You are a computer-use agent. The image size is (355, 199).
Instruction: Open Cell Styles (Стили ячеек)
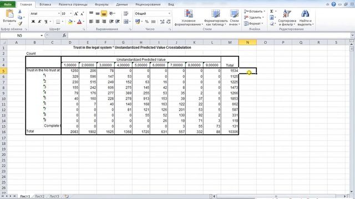tap(234, 18)
